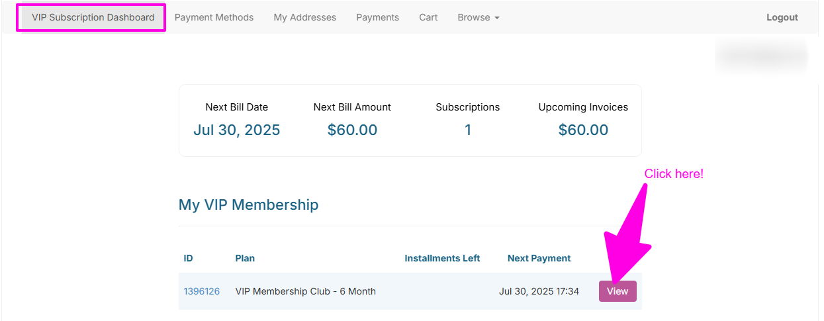This screenshot has width=824, height=321.
Task: Open My Addresses in navigation bar
Action: [304, 18]
